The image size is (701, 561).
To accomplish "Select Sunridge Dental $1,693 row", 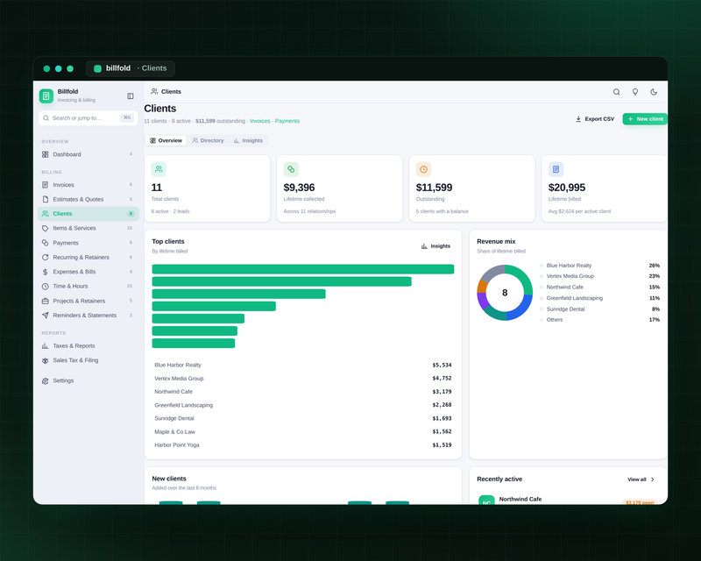I will coord(303,418).
